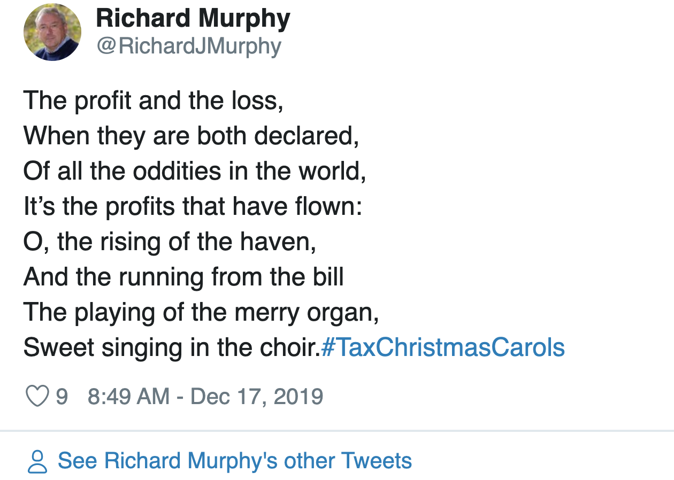674x480 pixels.
Task: Click the text "Sweet singing in the choir."
Action: pos(171,347)
